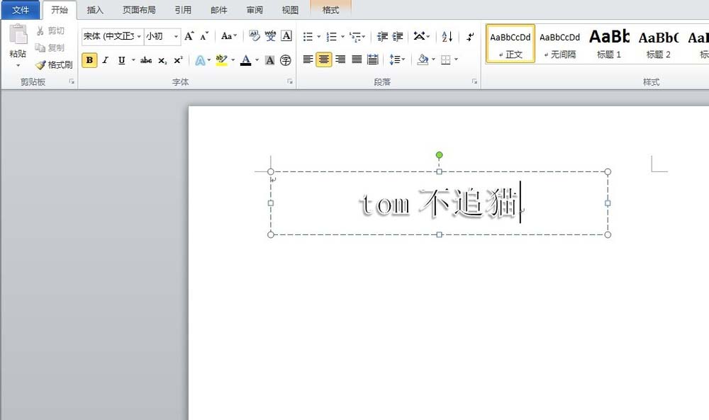The width and height of the screenshot is (709, 420).
Task: Enable right text alignment
Action: click(340, 59)
